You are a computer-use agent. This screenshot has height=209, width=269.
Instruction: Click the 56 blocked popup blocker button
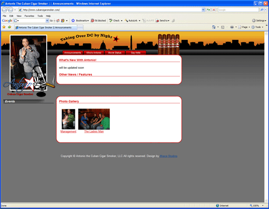pos(98,20)
